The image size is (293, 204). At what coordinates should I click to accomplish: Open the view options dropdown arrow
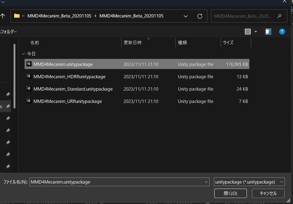pyautogui.click(x=256, y=32)
